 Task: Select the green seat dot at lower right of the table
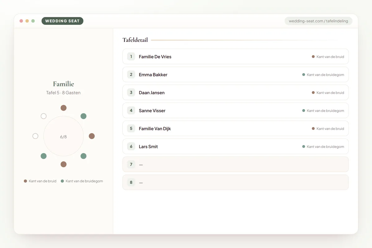tap(83, 156)
